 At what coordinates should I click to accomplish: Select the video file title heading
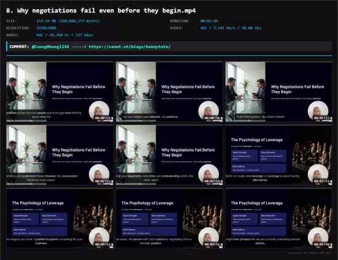pyautogui.click(x=101, y=10)
